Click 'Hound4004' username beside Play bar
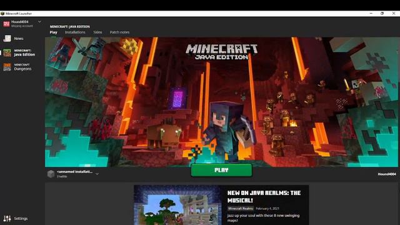This screenshot has width=400, height=225. click(x=387, y=174)
